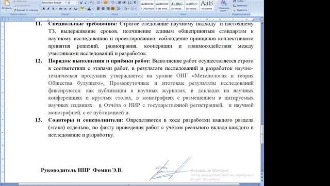Viewport: 330px width, 186px height.
Task: Click the Копировать copy command
Action: [x=22, y=6]
